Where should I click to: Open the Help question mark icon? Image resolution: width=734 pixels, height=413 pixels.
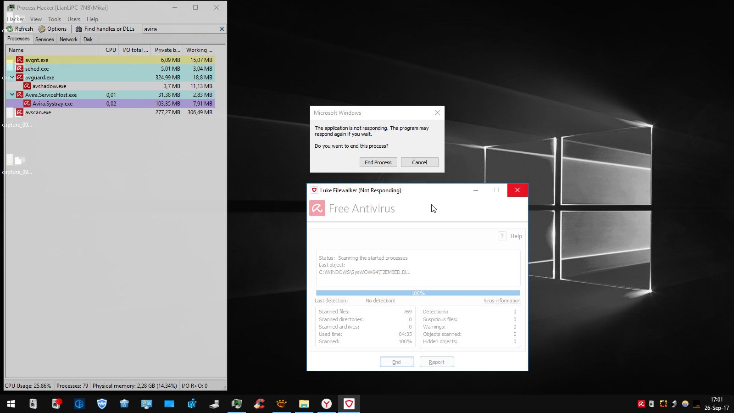click(x=502, y=236)
